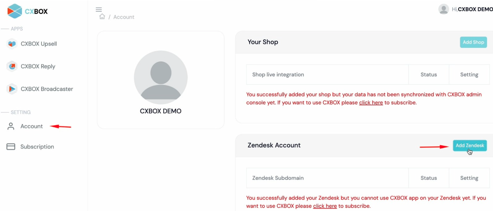Click the CXBOX logo icon
This screenshot has height=211, width=493.
(x=15, y=11)
